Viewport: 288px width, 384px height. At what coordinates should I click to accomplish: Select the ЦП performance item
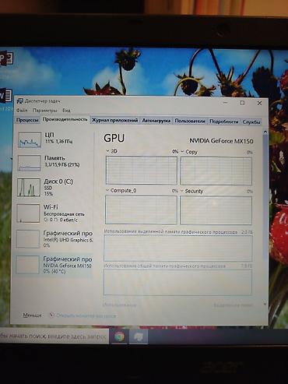tap(54, 139)
